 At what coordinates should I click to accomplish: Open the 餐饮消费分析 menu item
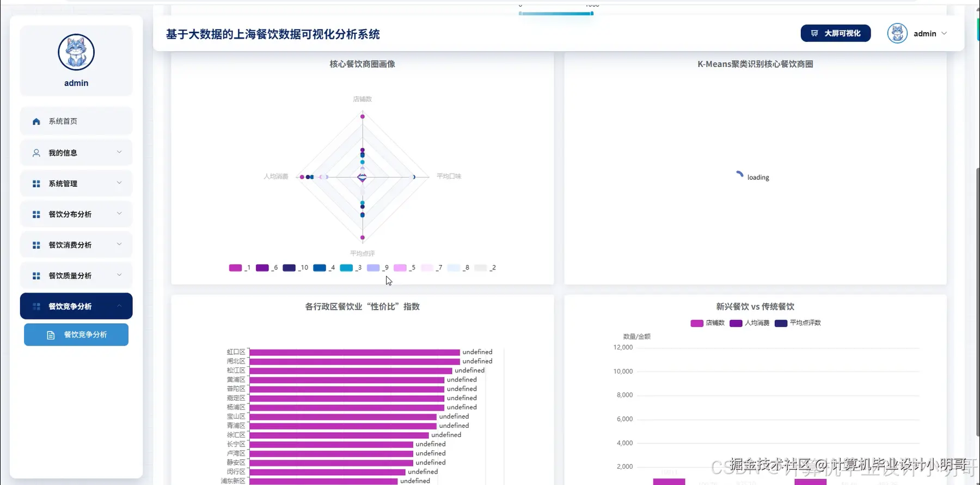coord(76,245)
